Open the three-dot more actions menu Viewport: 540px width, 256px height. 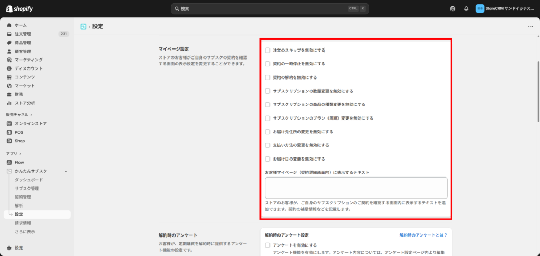(x=531, y=27)
